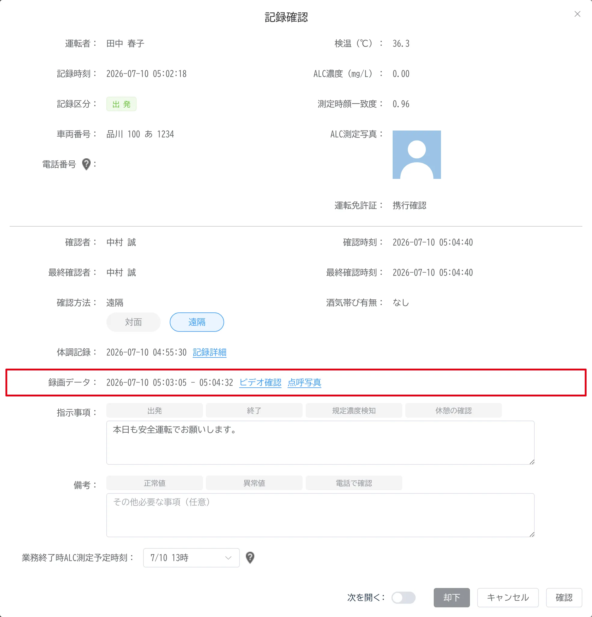Open the 点呼写真 link
The width and height of the screenshot is (592, 617).
304,383
